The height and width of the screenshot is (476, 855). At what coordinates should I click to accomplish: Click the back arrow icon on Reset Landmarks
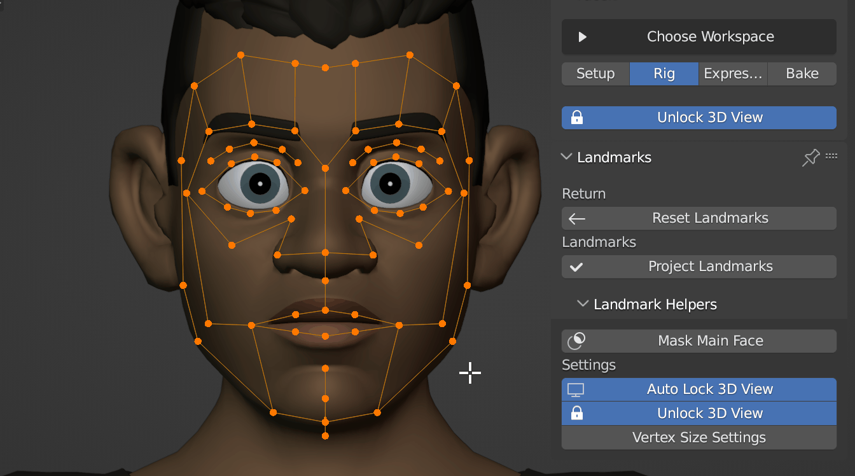(577, 218)
